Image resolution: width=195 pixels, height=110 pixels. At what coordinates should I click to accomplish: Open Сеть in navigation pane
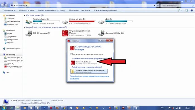click(x=8, y=72)
